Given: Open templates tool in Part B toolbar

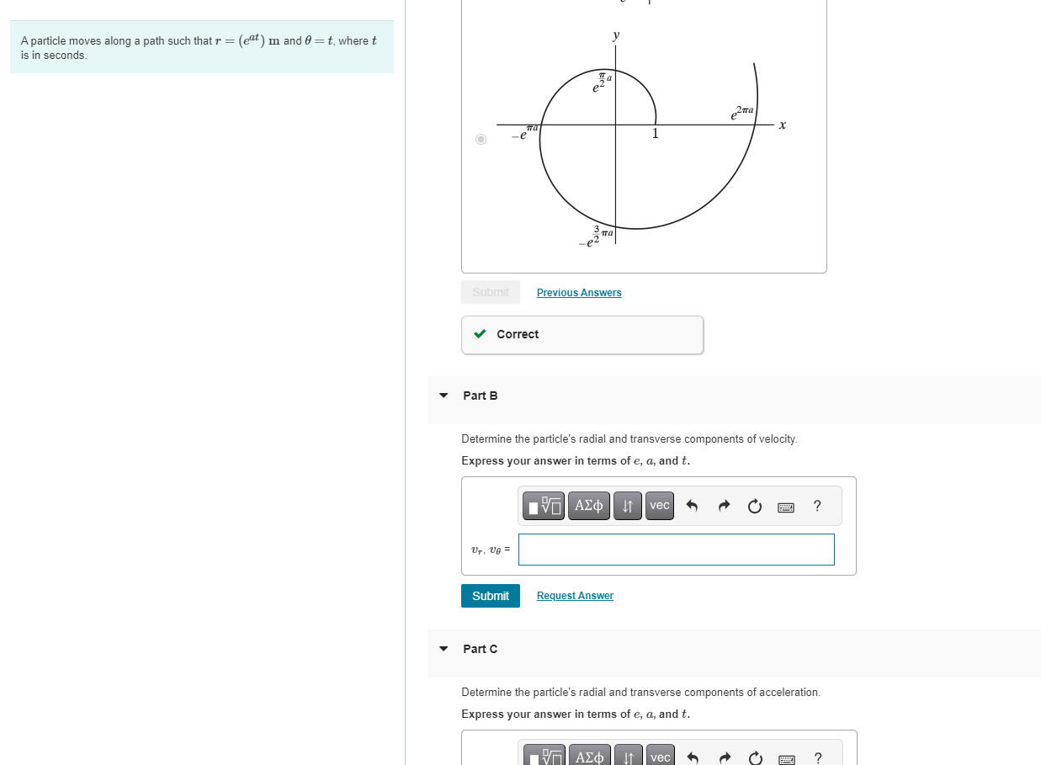Looking at the screenshot, I should coord(544,506).
